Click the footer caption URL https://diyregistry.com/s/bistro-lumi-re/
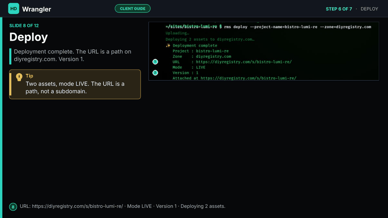Screen dimensions: 388x218 click(x=77, y=206)
